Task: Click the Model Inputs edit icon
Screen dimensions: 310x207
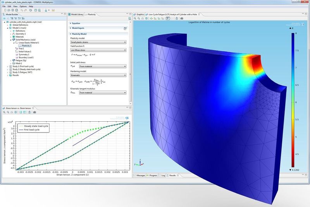Action: tap(125, 28)
